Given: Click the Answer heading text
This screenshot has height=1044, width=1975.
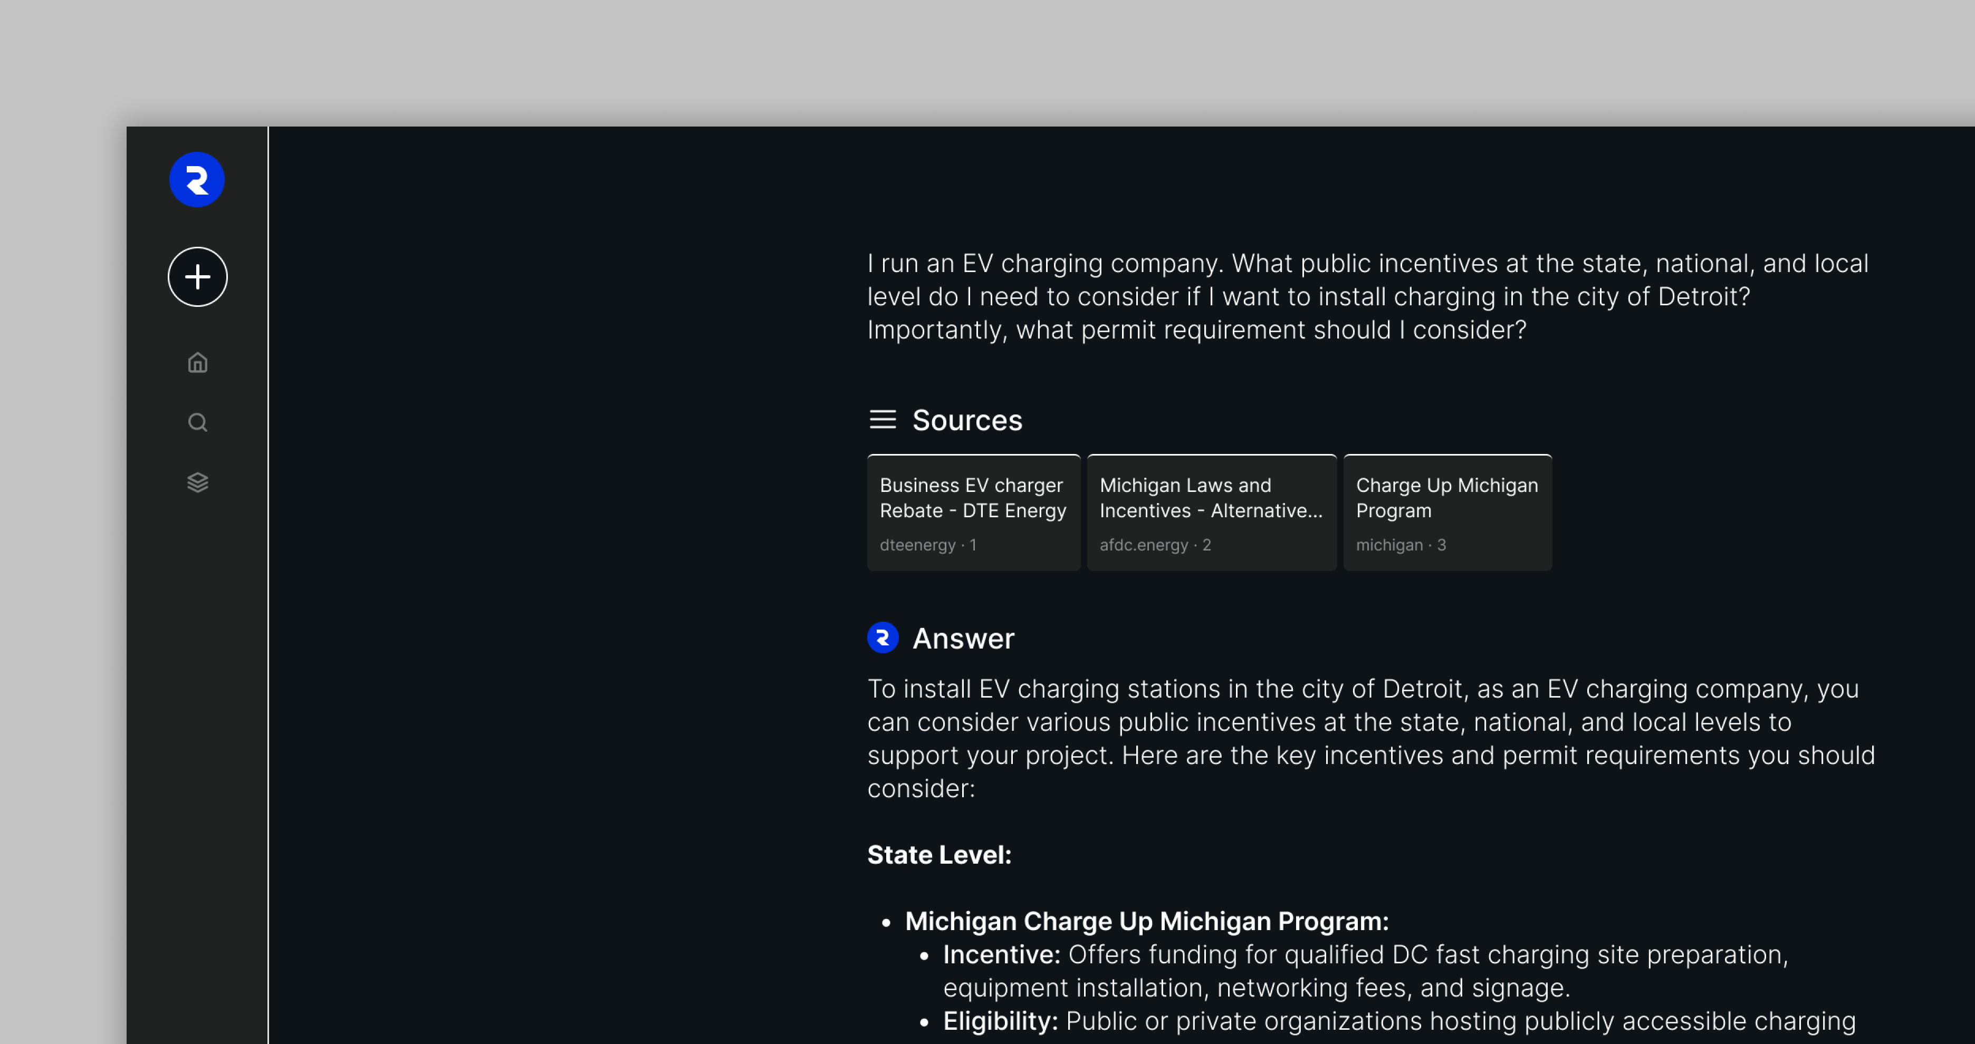Looking at the screenshot, I should click(x=963, y=639).
